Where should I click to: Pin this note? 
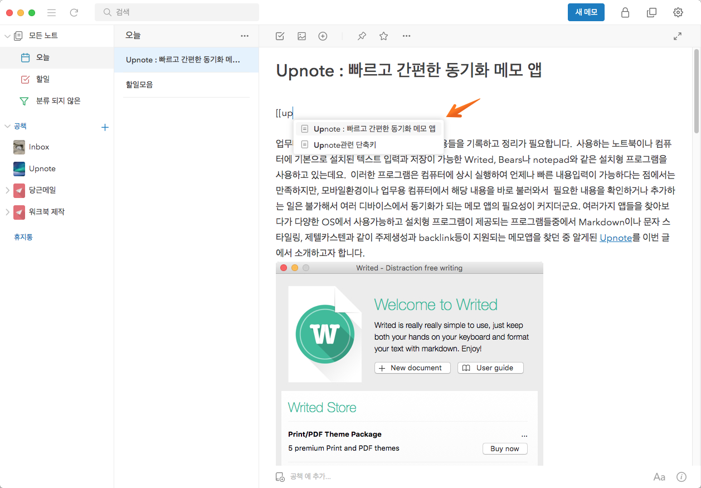pyautogui.click(x=362, y=36)
